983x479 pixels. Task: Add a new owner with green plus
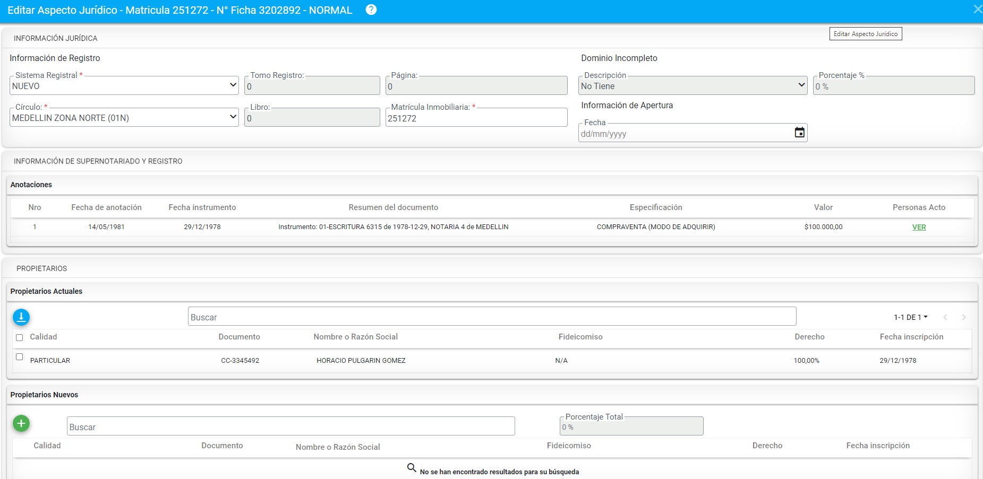click(21, 423)
